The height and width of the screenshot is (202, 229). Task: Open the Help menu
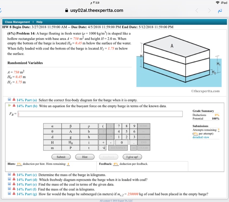[39, 22]
